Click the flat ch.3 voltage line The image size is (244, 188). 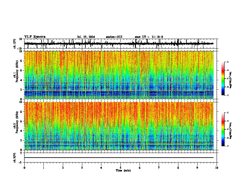click(x=119, y=158)
